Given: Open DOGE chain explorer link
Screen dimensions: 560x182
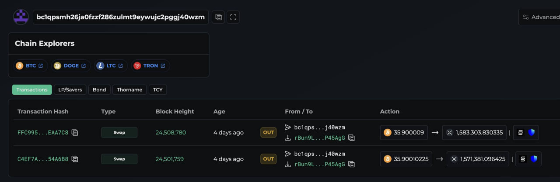Looking at the screenshot, I should point(70,66).
